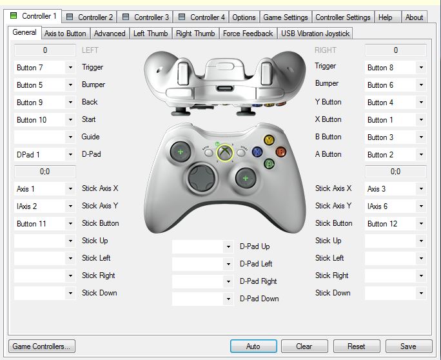Open the USB Vibration Joystick tab

(315, 33)
